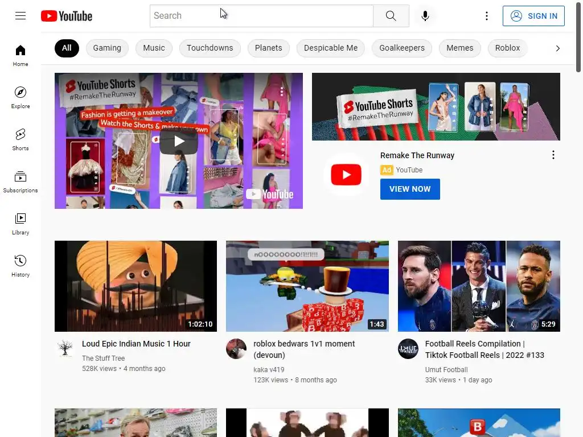Screen dimensions: 583x437
Task: Select the Goalkeepers filter chip
Action: pos(402,48)
